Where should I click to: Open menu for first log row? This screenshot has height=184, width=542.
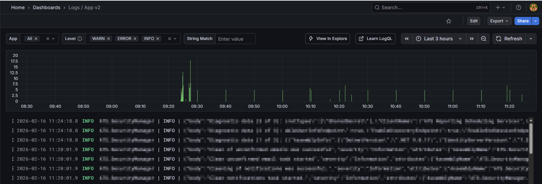[13, 121]
